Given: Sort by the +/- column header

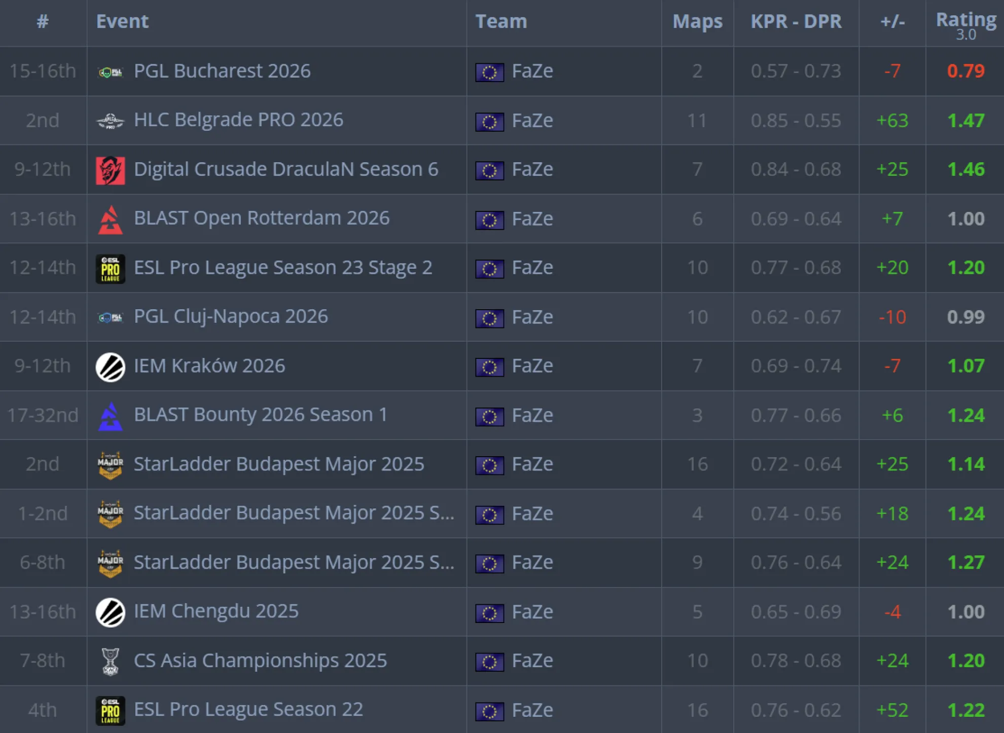Looking at the screenshot, I should [892, 21].
